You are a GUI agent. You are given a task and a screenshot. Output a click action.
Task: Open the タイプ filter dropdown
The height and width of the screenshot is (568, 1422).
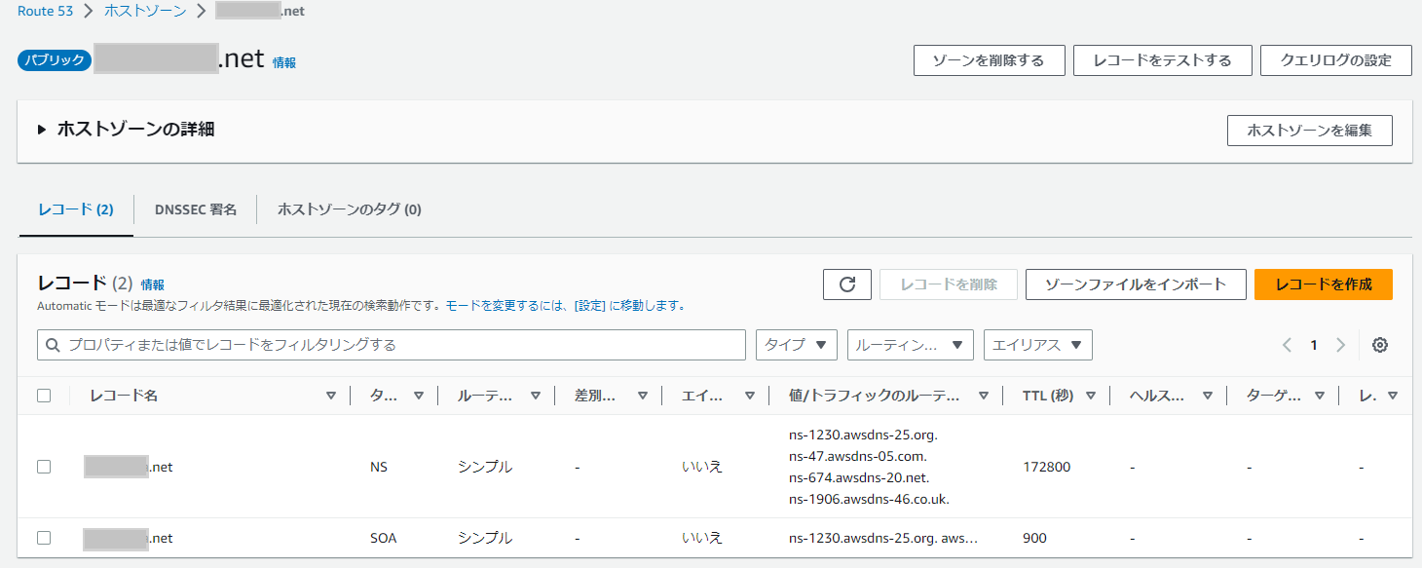[797, 345]
